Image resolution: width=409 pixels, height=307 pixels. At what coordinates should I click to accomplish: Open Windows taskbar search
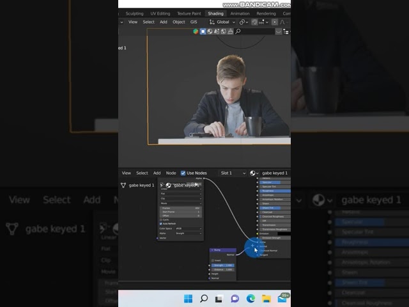pyautogui.click(x=204, y=299)
